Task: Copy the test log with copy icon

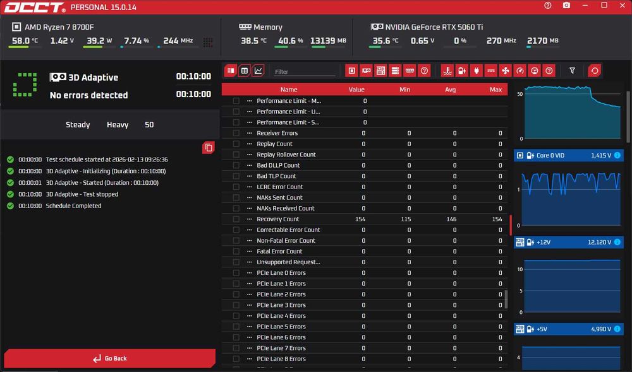Action: [209, 148]
